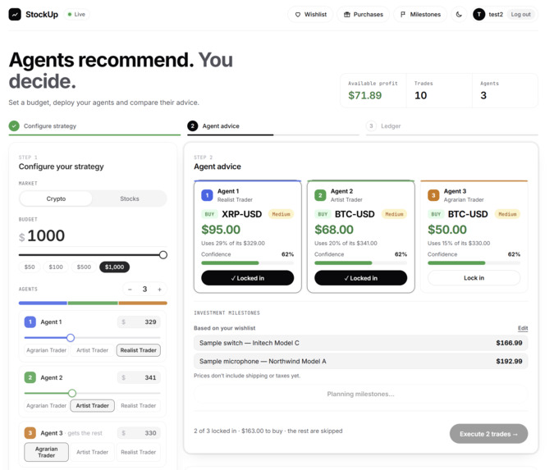554x470 pixels.
Task: Click the step 3 circle for Ledger
Action: (371, 126)
